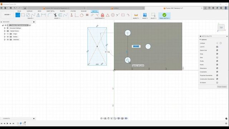
Task: Click the Orbit navigation icon
Action: [x=101, y=118]
